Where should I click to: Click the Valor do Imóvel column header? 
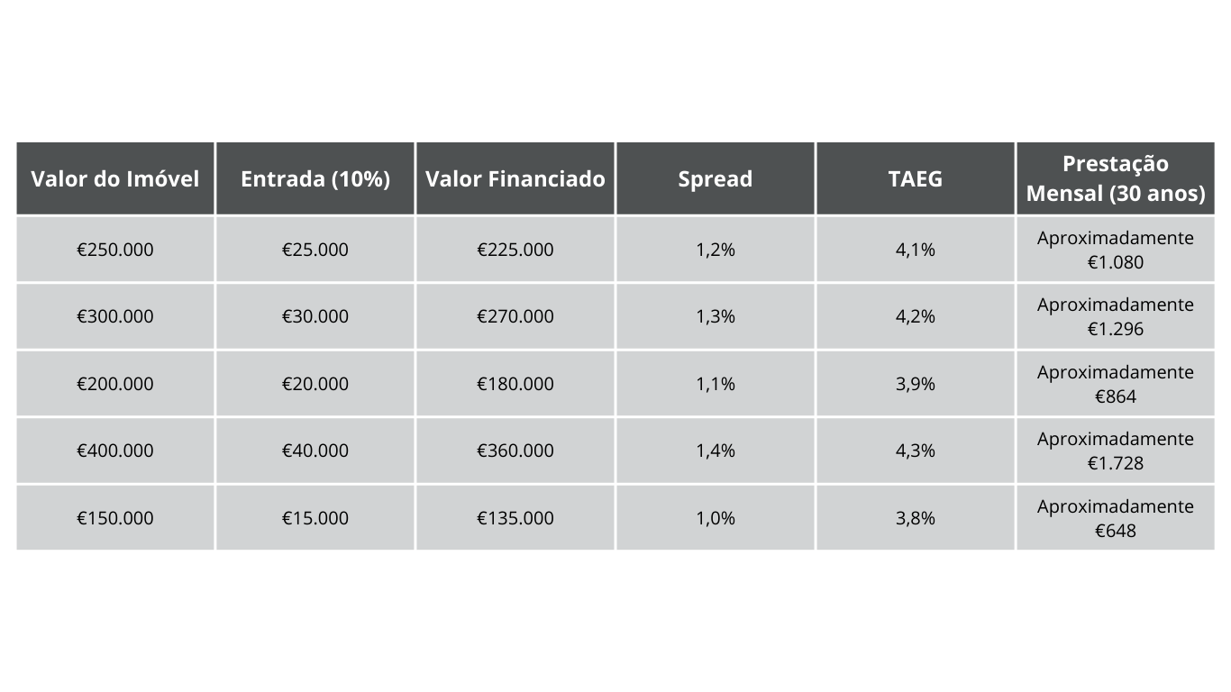click(x=115, y=178)
